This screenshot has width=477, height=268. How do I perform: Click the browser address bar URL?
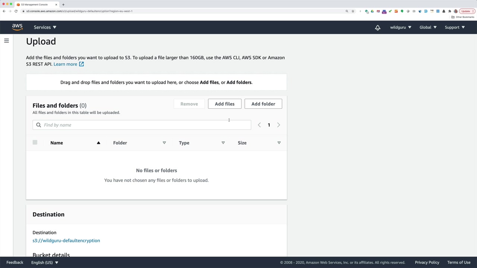coord(79,11)
